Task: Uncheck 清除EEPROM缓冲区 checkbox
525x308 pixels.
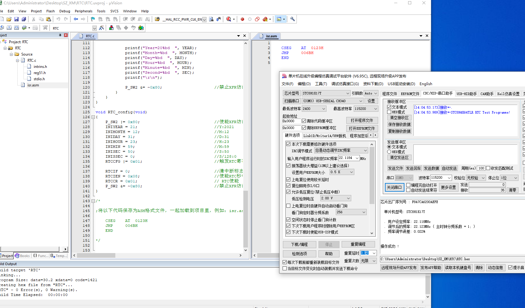Action: click(304, 128)
